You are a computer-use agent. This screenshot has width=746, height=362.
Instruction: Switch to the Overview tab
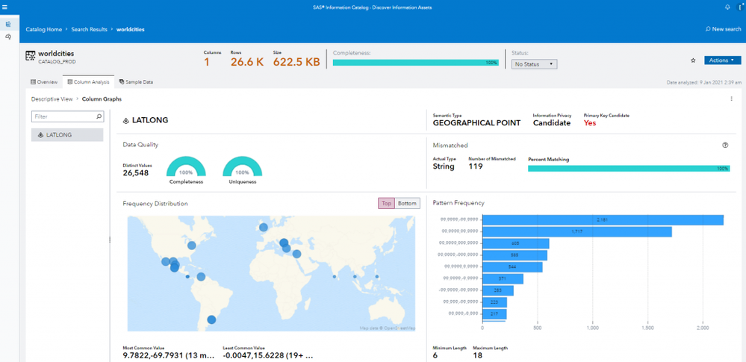44,82
